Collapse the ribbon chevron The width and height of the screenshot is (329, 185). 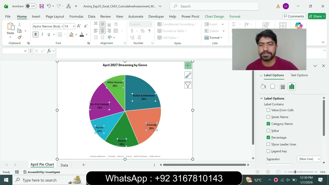pyautogui.click(x=323, y=42)
